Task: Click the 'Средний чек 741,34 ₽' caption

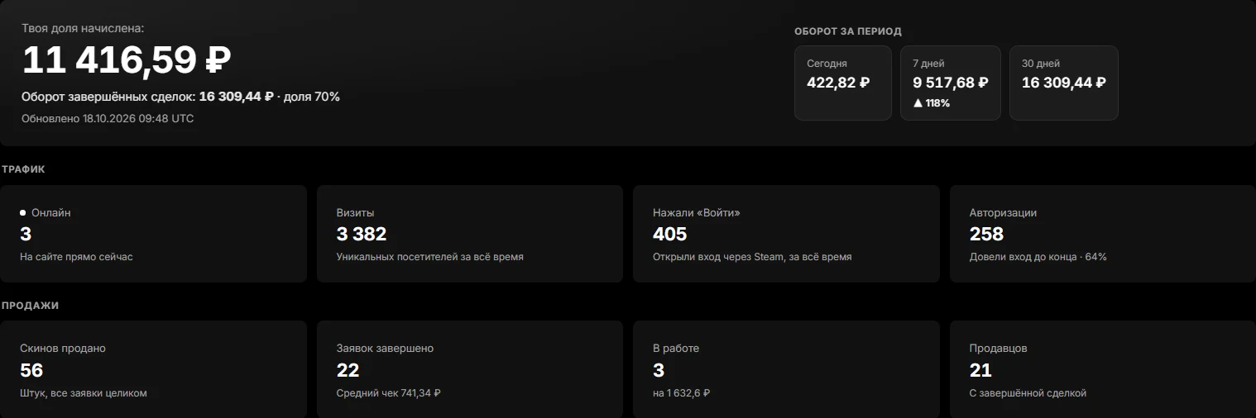Action: [x=388, y=393]
